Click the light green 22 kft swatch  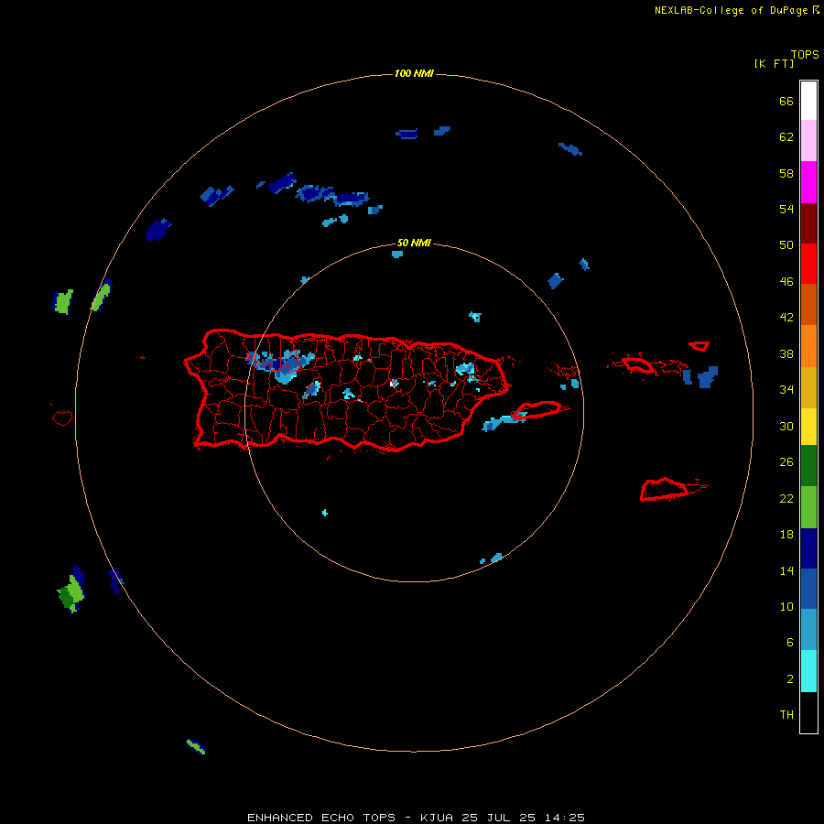pyautogui.click(x=808, y=507)
